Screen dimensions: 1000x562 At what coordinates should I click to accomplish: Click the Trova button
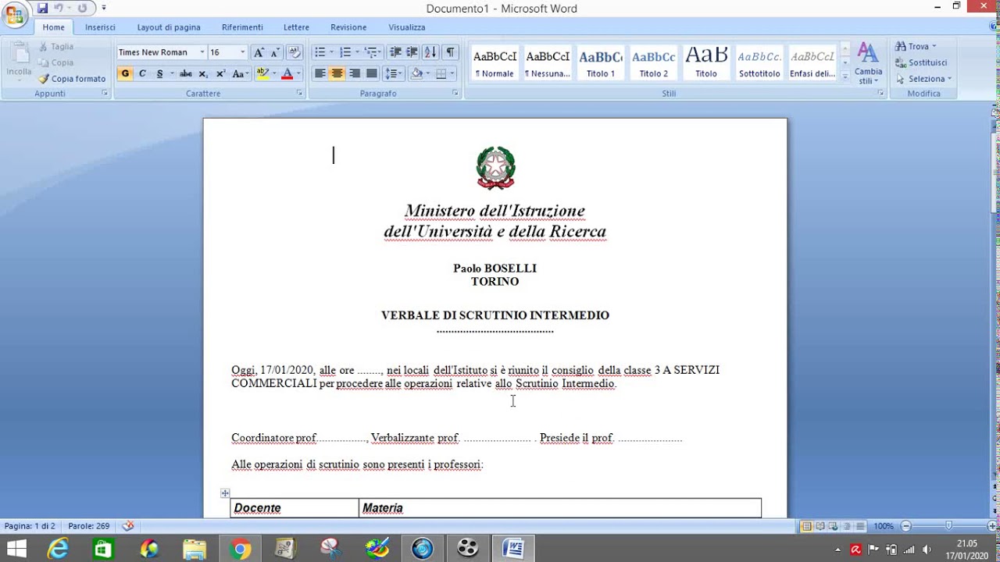click(x=916, y=47)
